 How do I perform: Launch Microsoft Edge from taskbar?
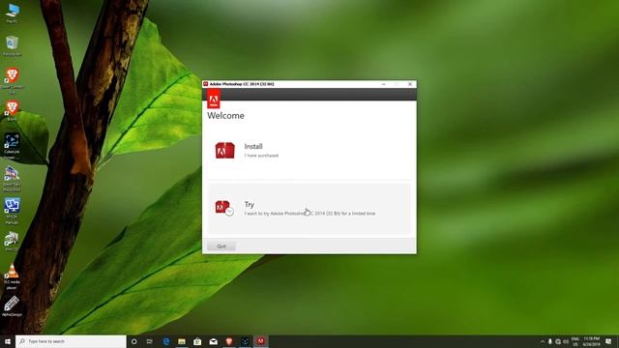tap(165, 341)
